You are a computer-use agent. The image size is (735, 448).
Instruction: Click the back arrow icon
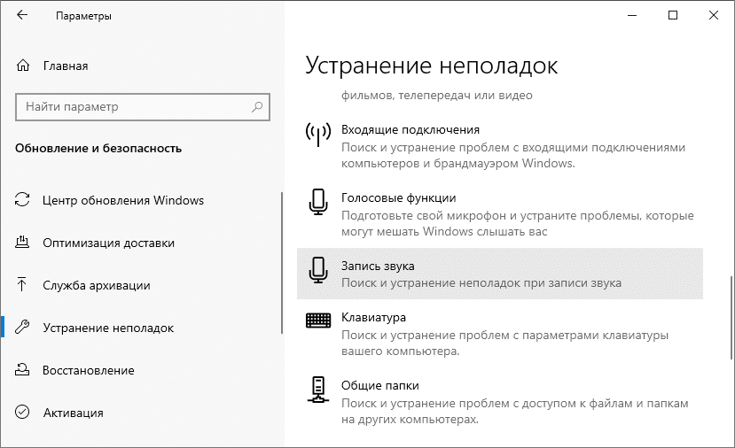point(22,16)
